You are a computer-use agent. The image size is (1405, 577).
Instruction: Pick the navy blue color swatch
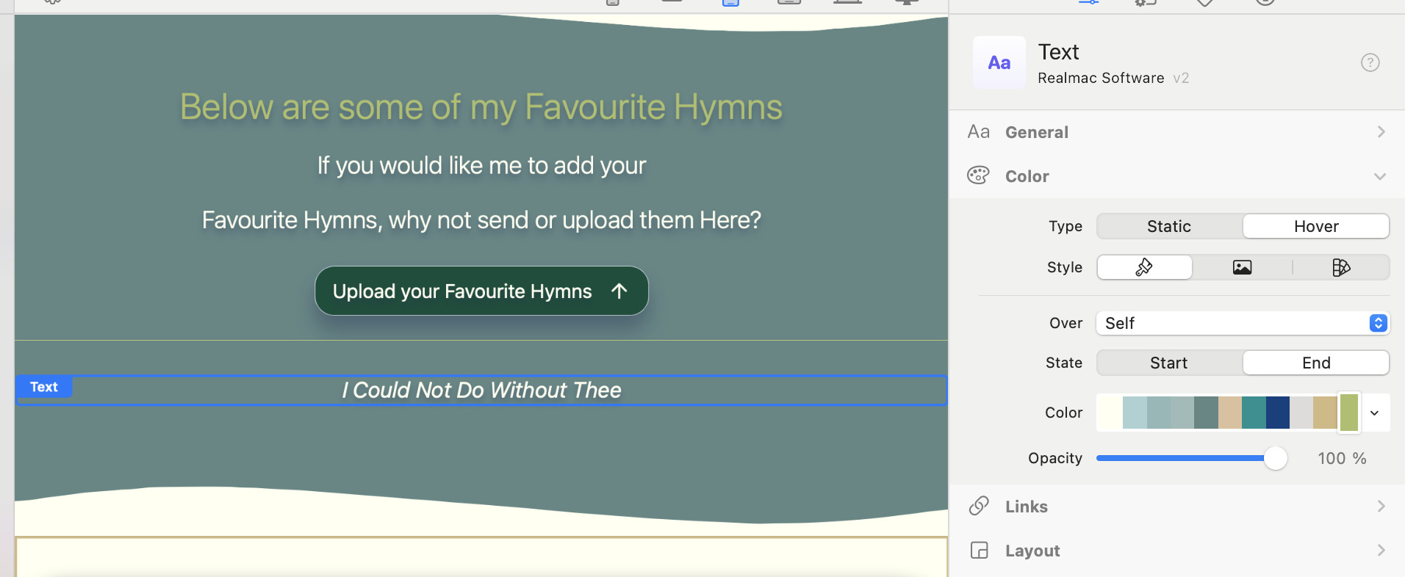pos(1278,413)
